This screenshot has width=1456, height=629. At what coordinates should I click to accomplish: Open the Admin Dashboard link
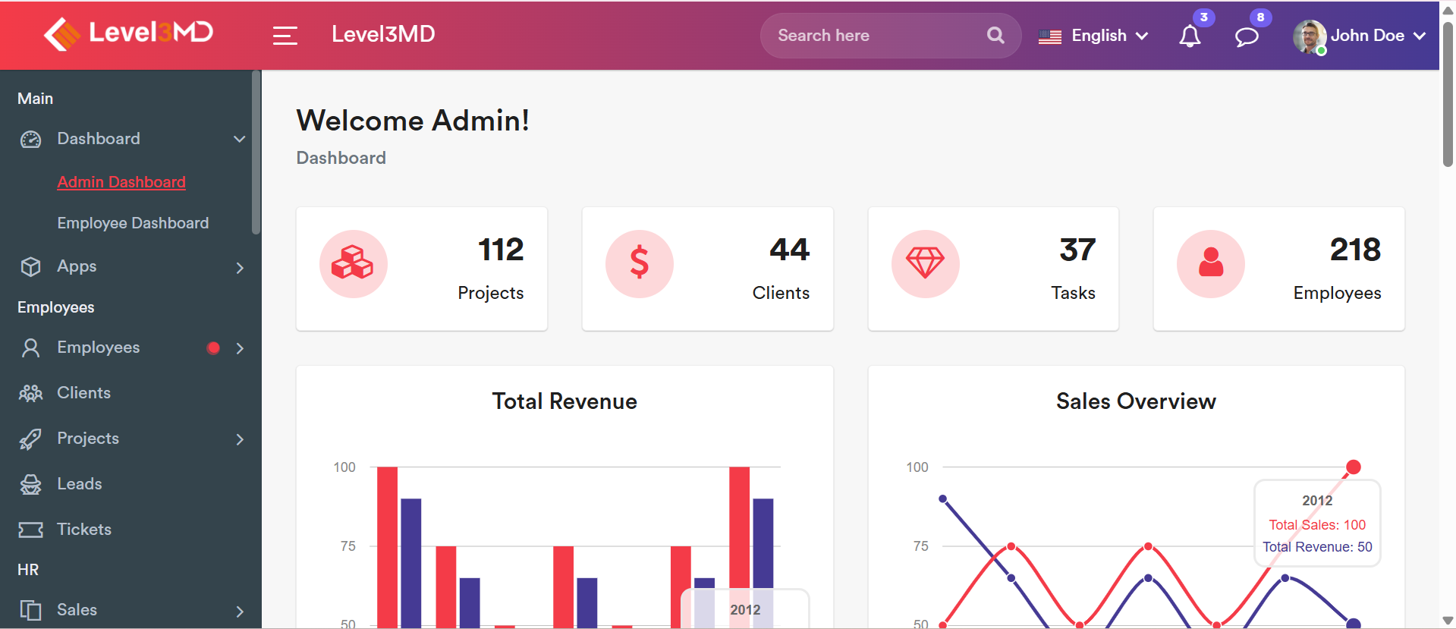[121, 182]
